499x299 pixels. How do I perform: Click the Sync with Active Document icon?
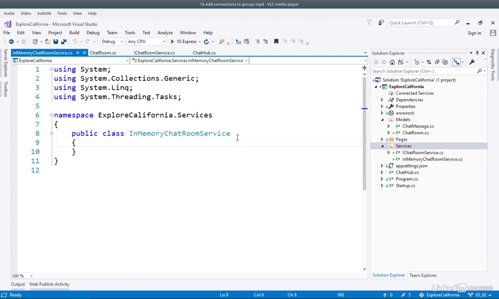click(429, 62)
